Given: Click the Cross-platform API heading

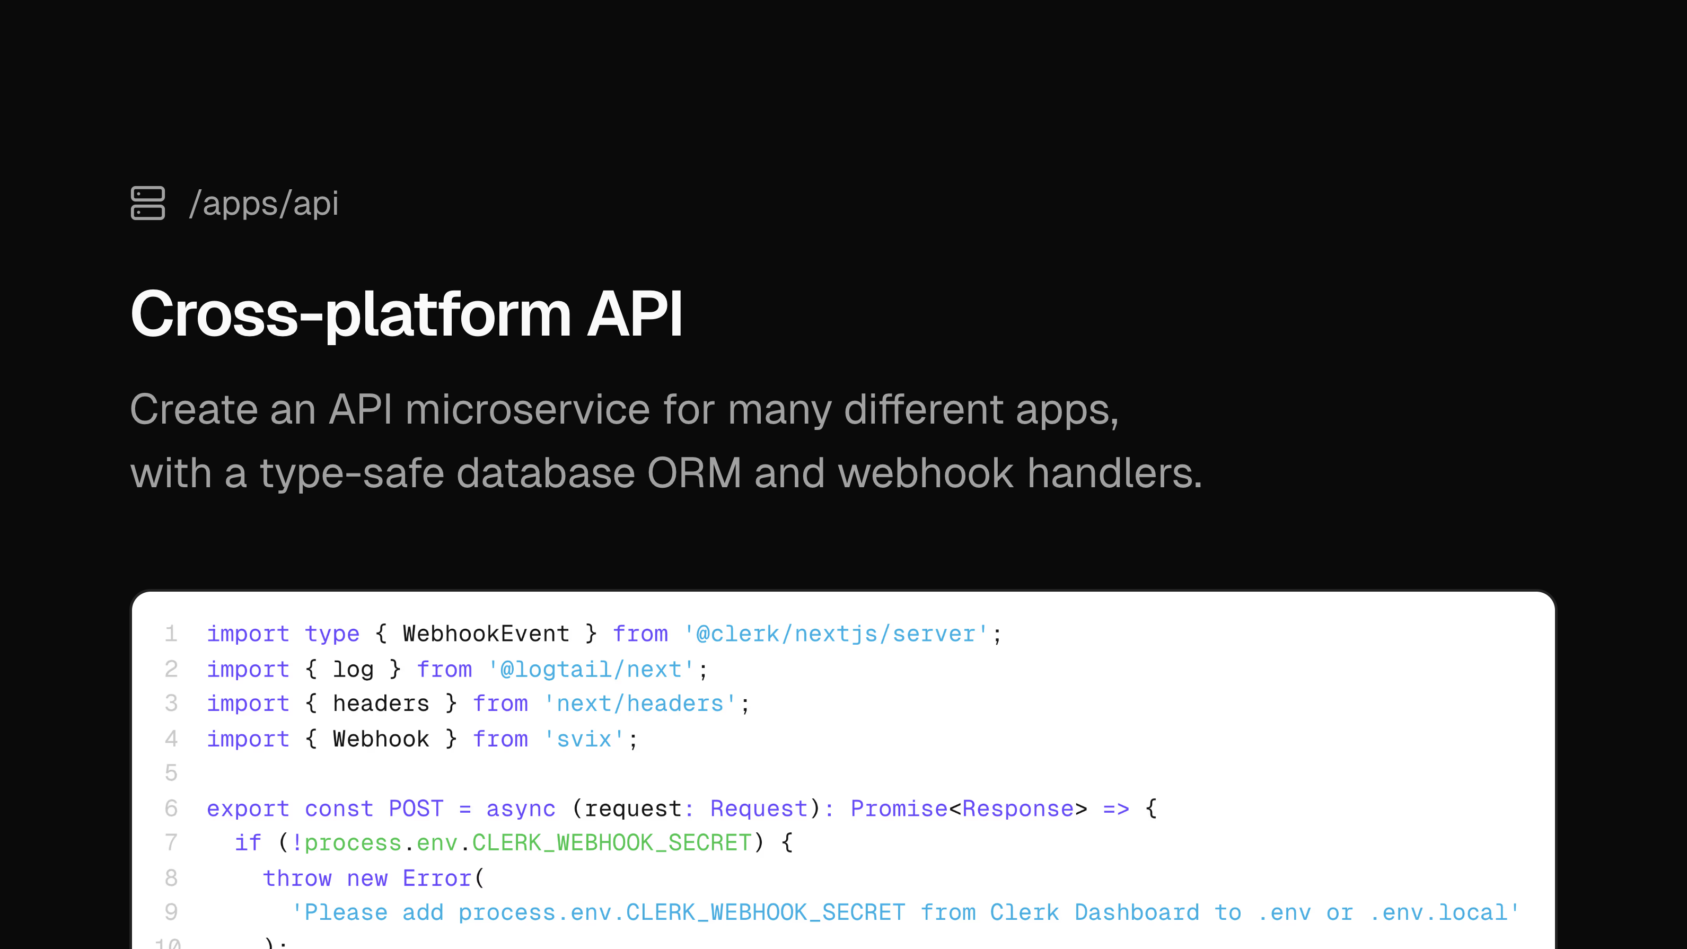Looking at the screenshot, I should (406, 314).
